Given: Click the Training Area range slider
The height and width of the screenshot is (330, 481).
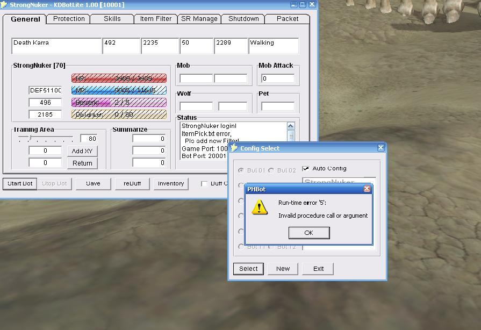Looking at the screenshot, I should pyautogui.click(x=45, y=138).
